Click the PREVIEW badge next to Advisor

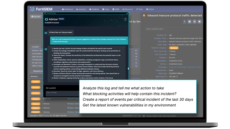point(61,19)
